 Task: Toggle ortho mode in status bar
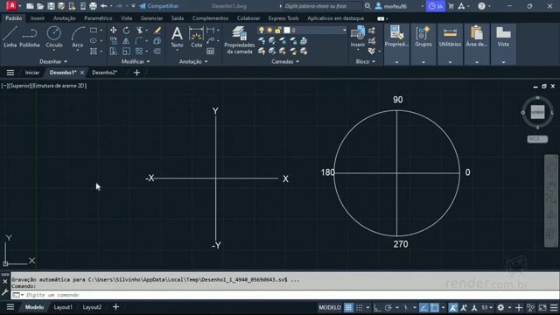[x=377, y=307]
